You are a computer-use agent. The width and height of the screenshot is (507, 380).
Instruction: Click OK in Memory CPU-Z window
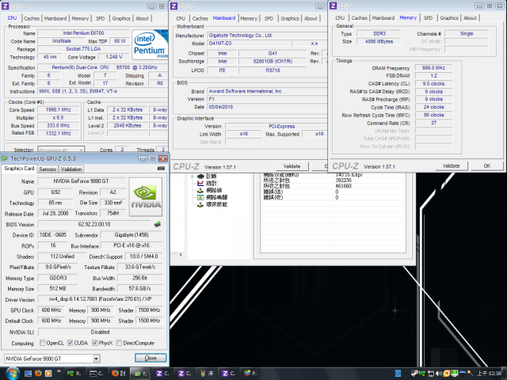click(x=487, y=165)
